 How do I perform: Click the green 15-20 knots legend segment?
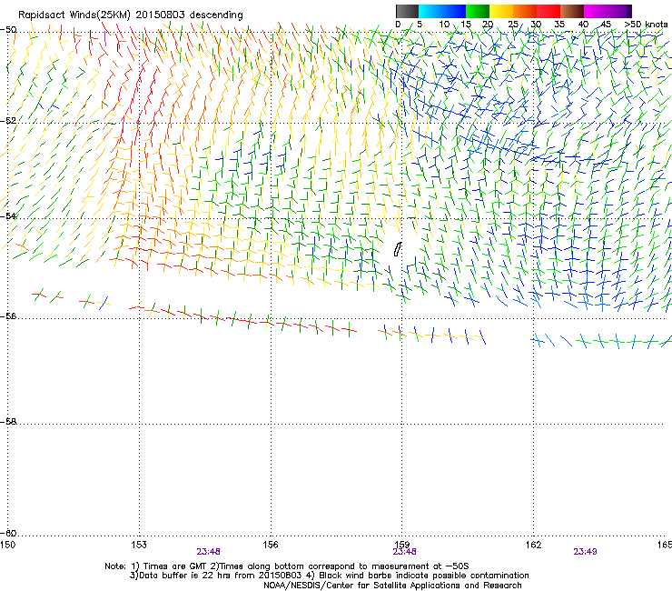click(x=478, y=11)
